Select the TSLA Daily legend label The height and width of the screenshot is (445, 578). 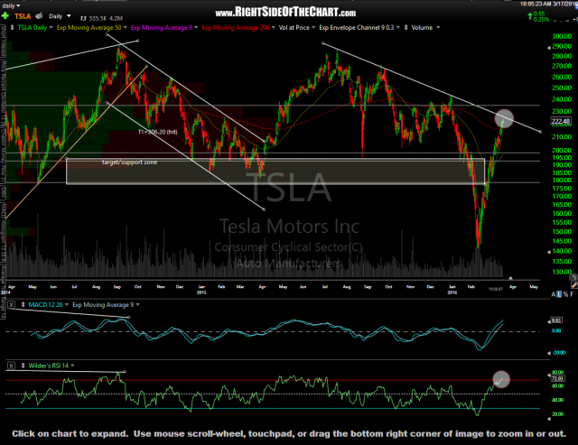pyautogui.click(x=33, y=28)
